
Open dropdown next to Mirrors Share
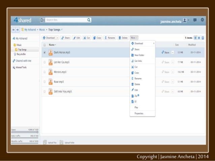173,72
